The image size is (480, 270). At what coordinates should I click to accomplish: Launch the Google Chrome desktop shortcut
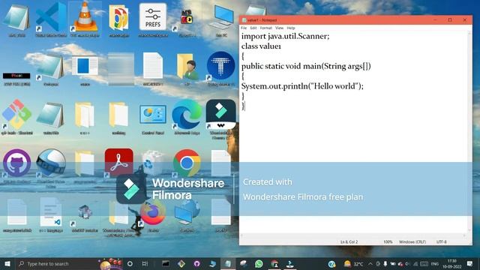pos(187,163)
